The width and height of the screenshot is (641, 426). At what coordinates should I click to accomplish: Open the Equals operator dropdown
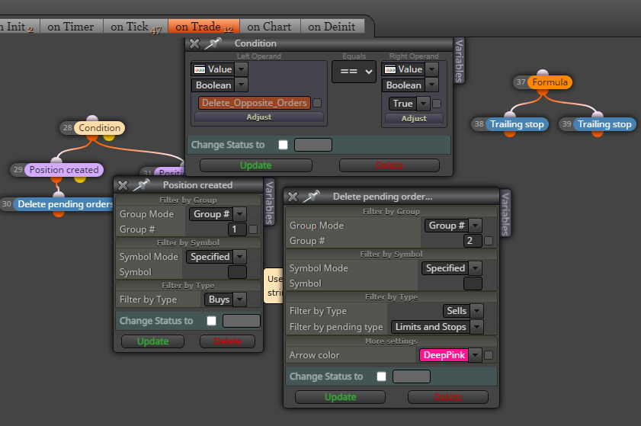[x=354, y=72]
